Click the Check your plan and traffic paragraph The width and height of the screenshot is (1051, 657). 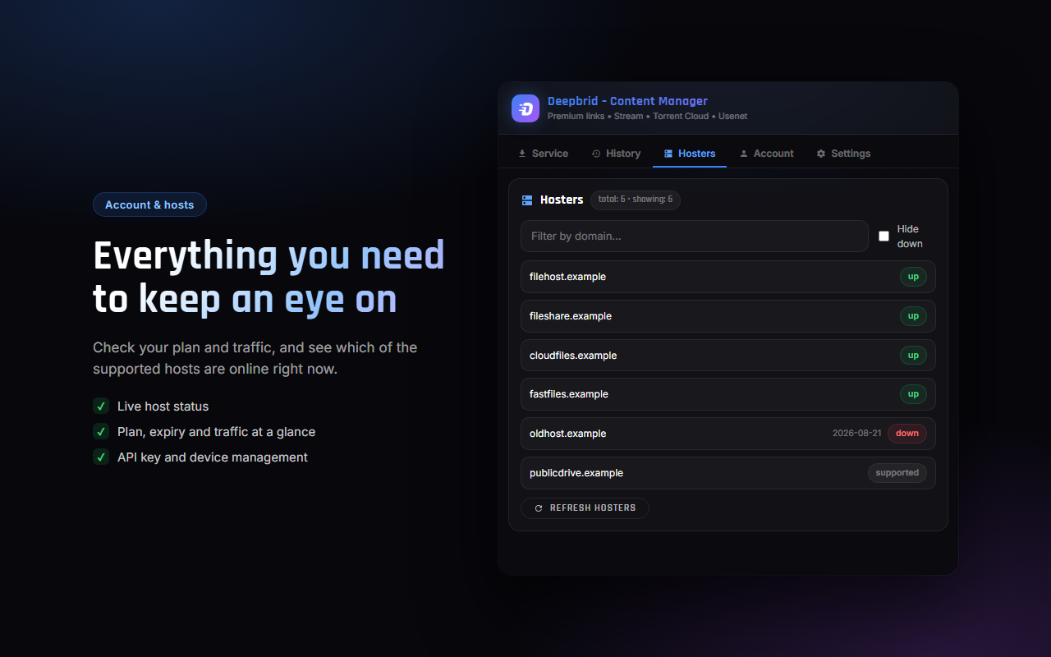pyautogui.click(x=255, y=358)
